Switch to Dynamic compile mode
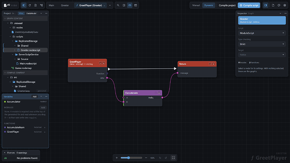Image resolution: width=290 pixels, height=163 pixels. (x=208, y=5)
